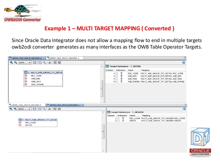The image size is (220, 165).
Task: Click the Mapping column header in T_DETAIL
Action: [145, 70]
